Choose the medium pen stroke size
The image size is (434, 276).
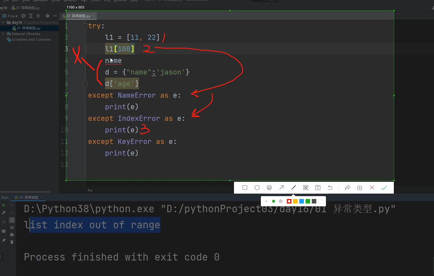274,201
